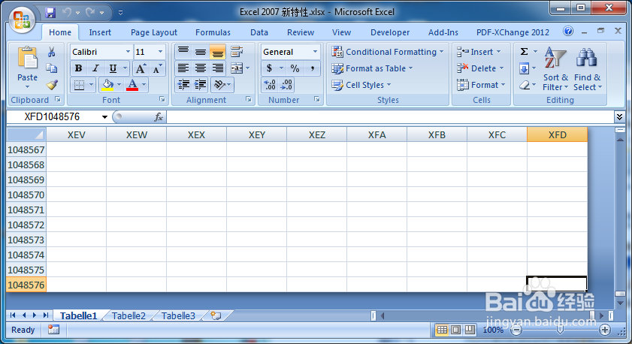Apply percent style format

(295, 68)
